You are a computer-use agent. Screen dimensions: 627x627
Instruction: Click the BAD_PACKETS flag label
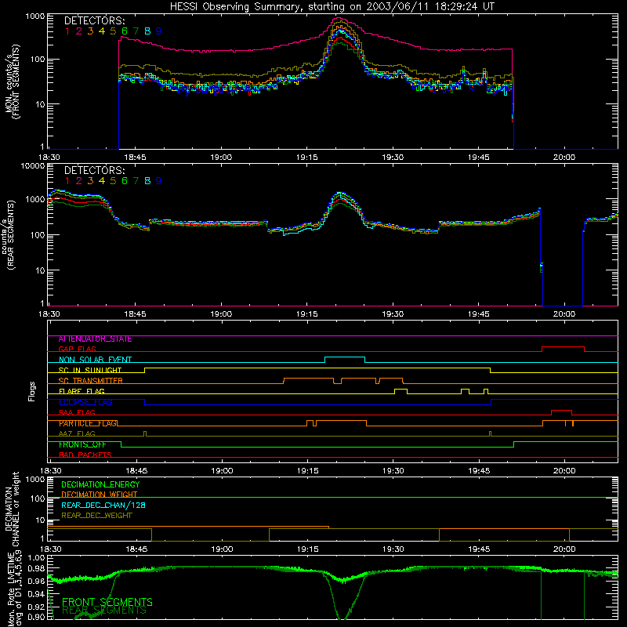[85, 455]
